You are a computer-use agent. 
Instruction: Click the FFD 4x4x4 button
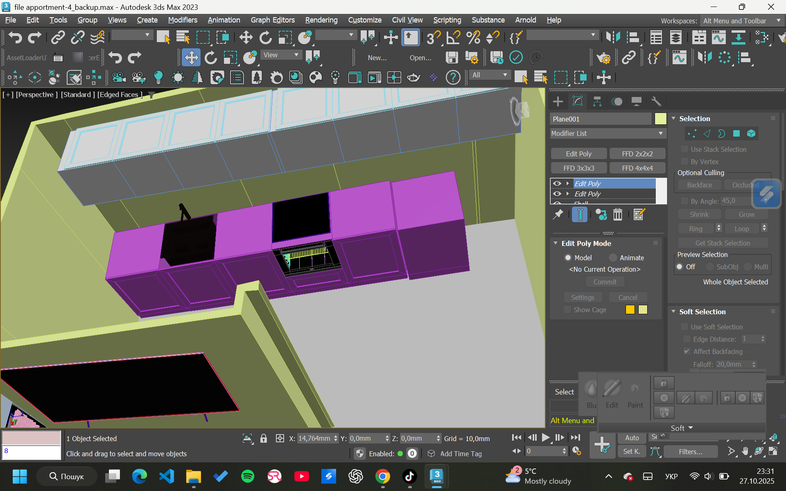pyautogui.click(x=637, y=168)
